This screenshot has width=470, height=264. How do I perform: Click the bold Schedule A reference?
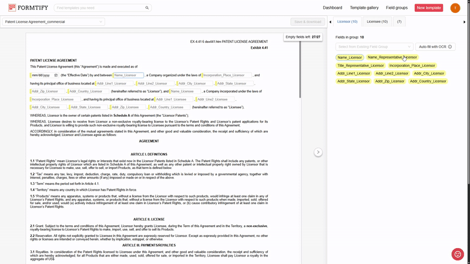point(122,116)
